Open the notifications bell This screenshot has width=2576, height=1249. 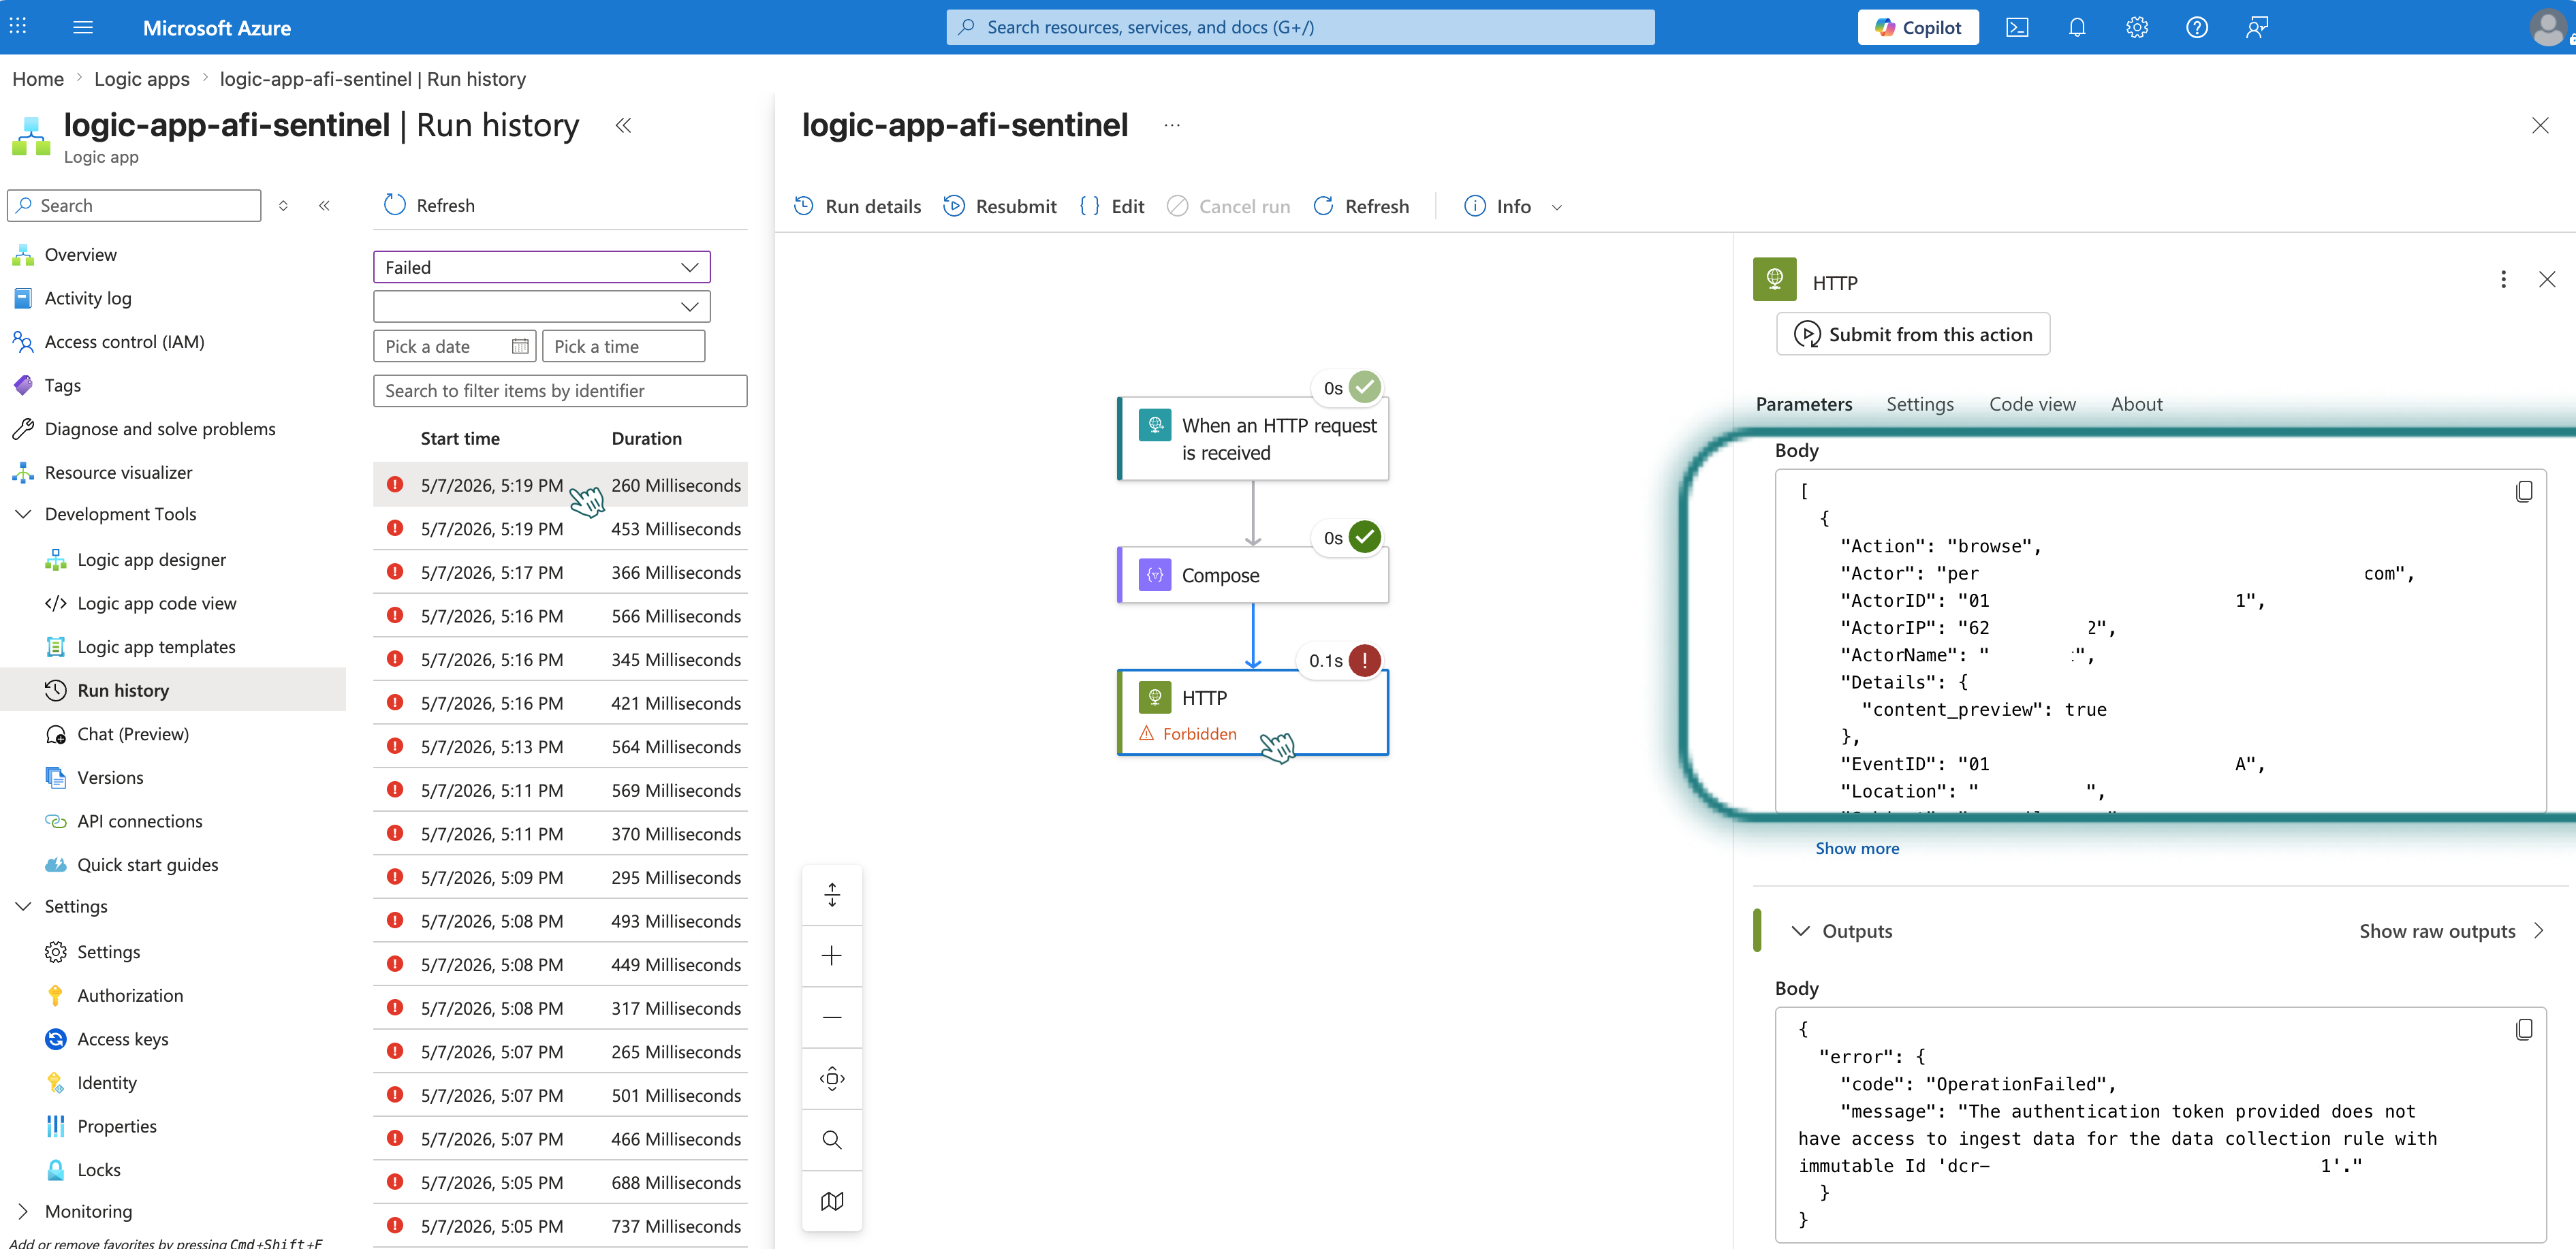coord(2077,27)
